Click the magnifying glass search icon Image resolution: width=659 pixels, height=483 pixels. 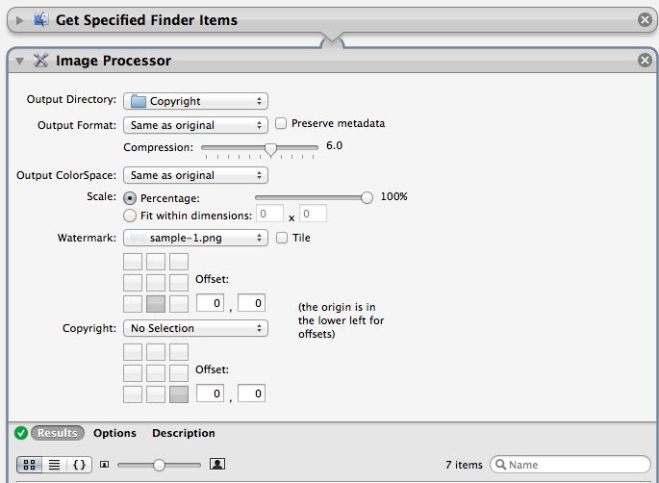(500, 465)
